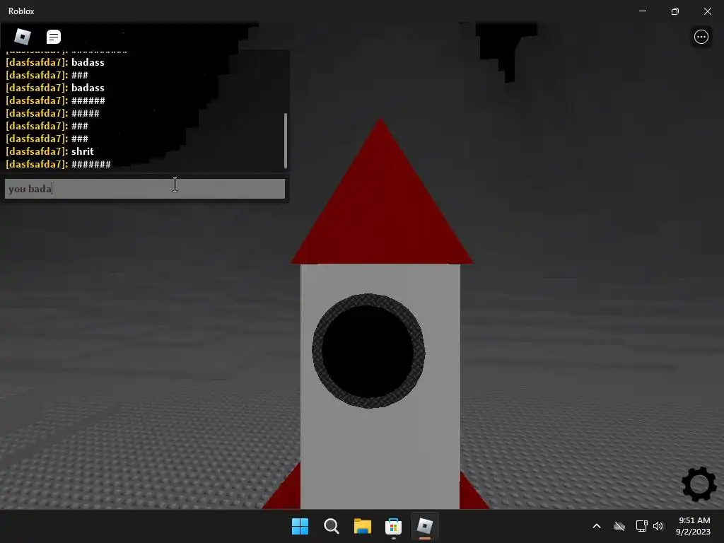724x543 pixels.
Task: Click the first 'badass' chat message
Action: pos(88,62)
